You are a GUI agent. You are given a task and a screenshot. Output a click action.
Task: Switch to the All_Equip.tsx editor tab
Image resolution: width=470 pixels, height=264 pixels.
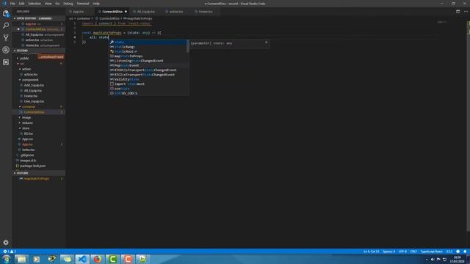[145, 12]
